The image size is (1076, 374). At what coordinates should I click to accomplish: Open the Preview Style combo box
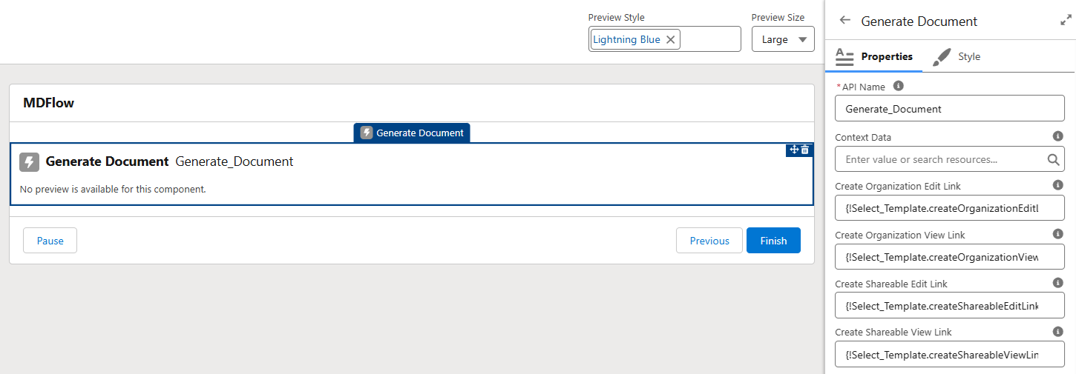click(709, 39)
